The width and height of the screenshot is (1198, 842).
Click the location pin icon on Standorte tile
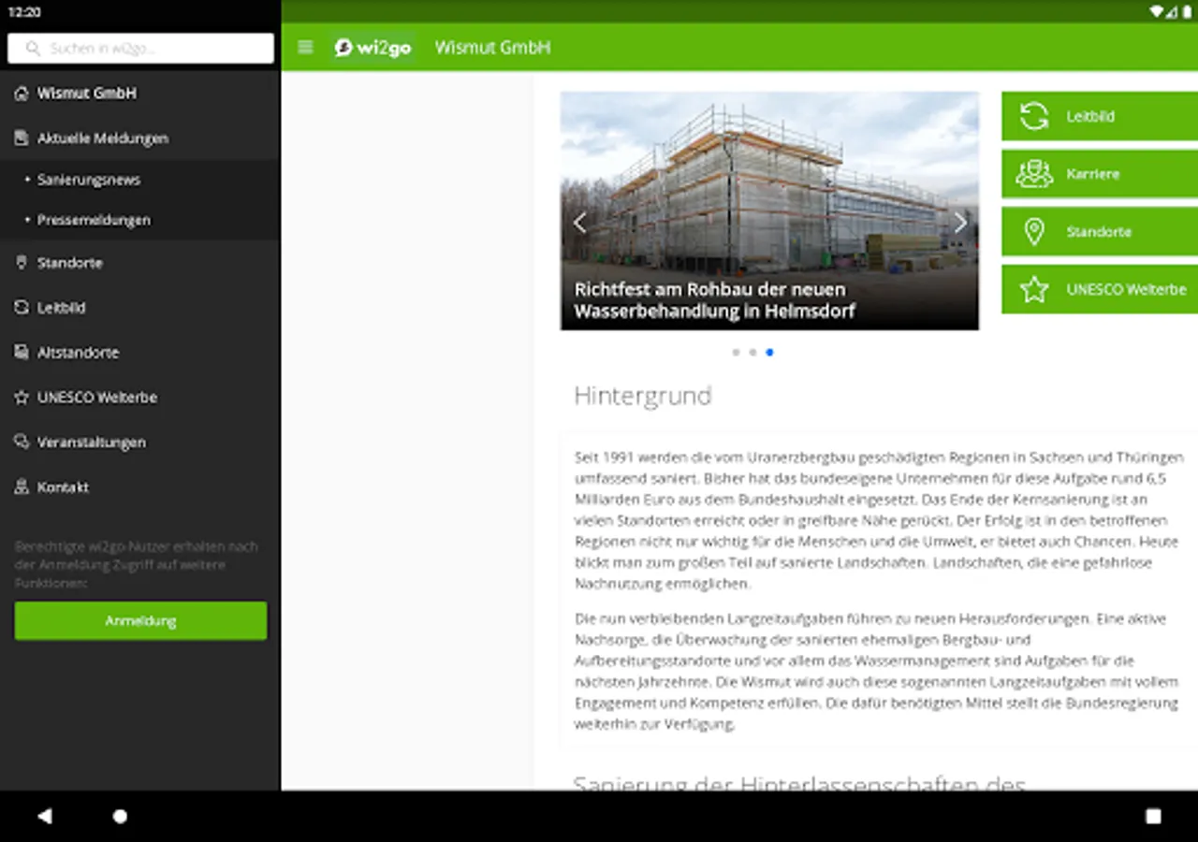(x=1034, y=232)
